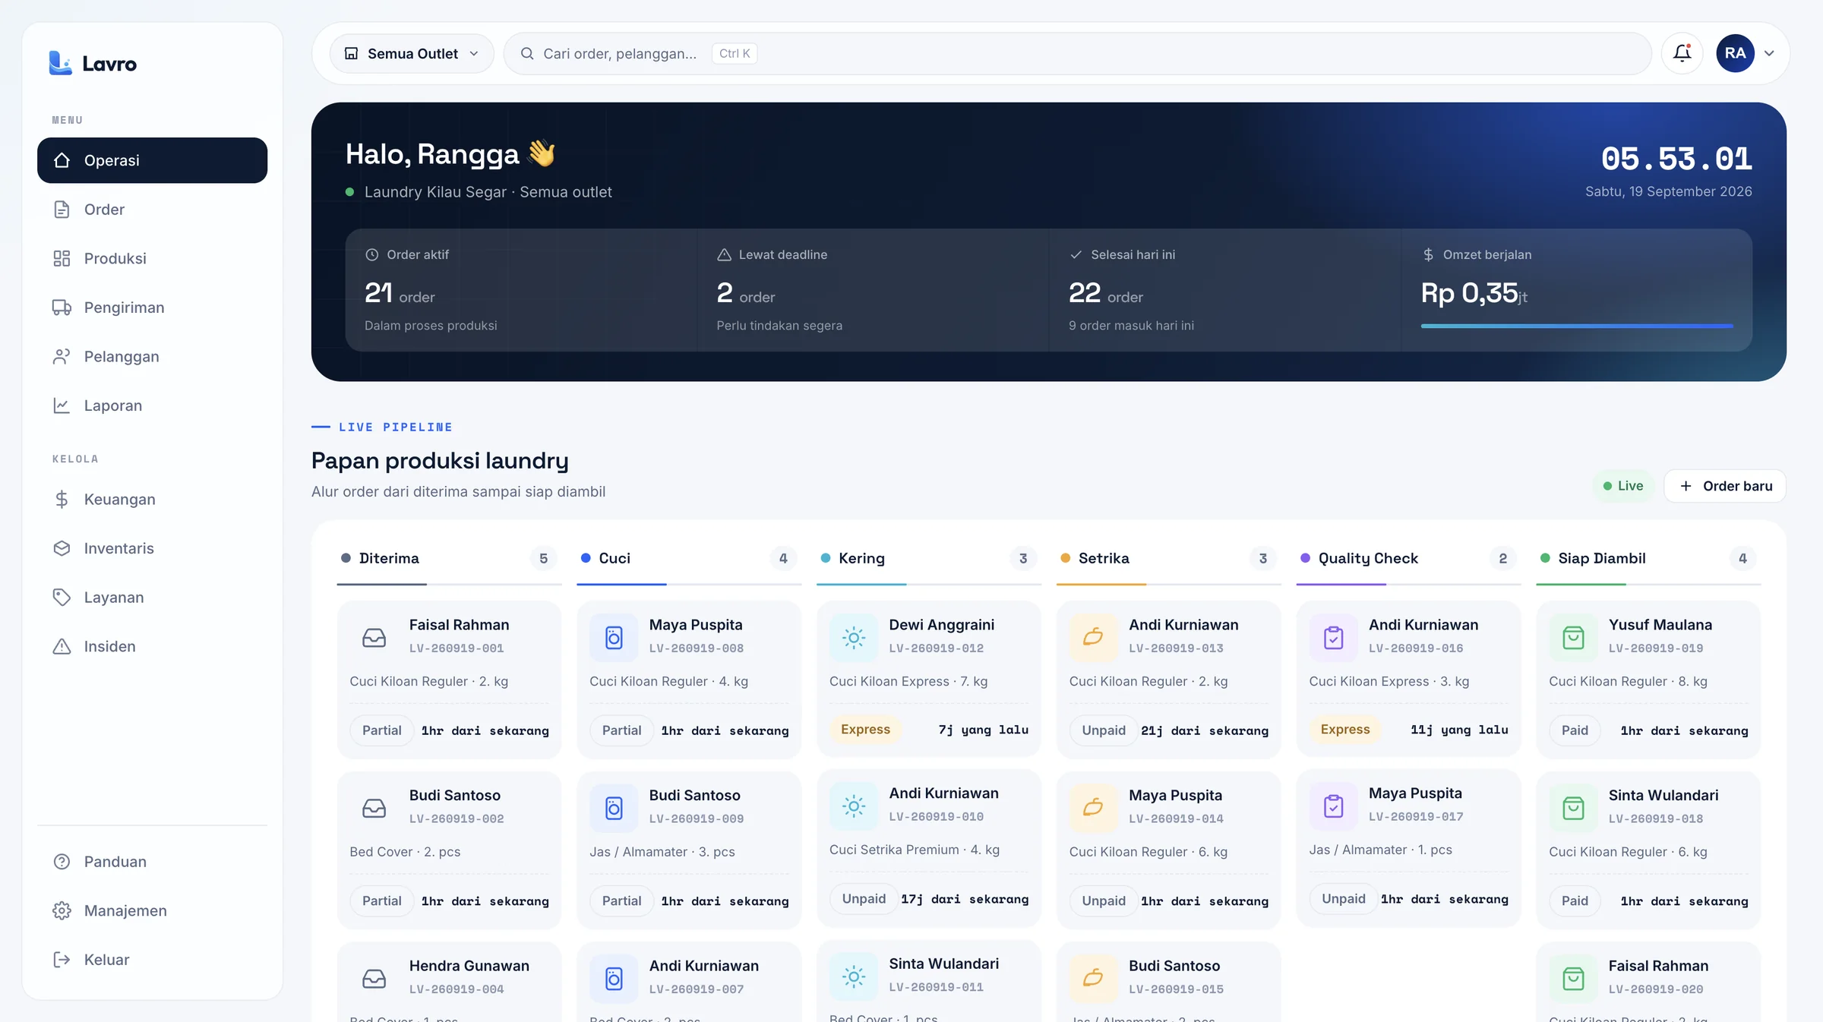Click the Lavro logo icon
Image resolution: width=1823 pixels, height=1022 pixels.
click(x=60, y=63)
